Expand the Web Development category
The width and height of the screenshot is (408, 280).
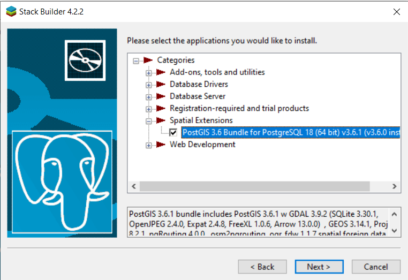point(148,145)
